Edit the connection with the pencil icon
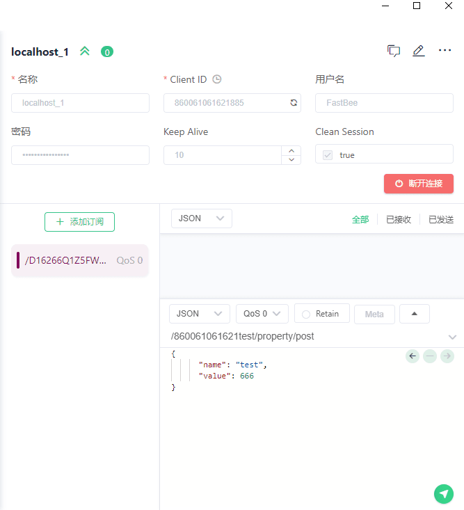The image size is (464, 510). 419,51
